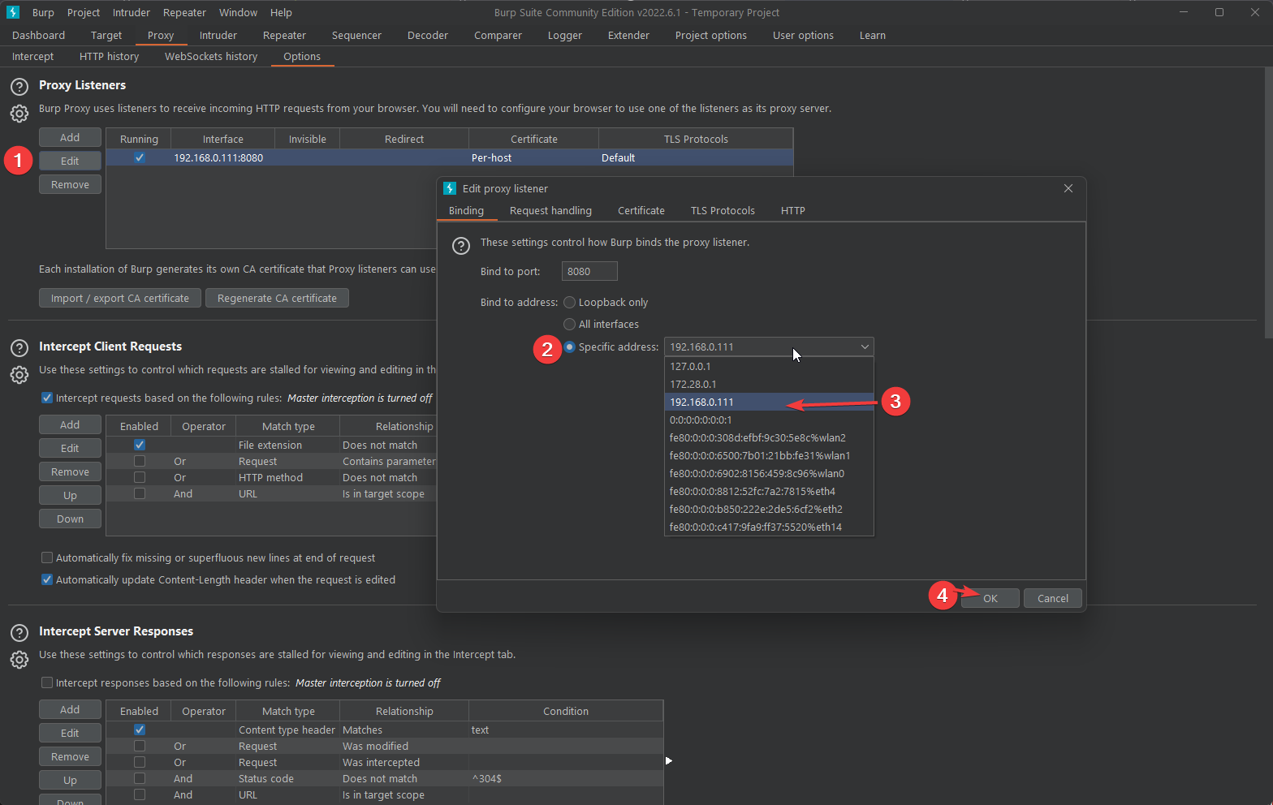Viewport: 1273px width, 805px height.
Task: Click Edit under Proxy Listeners
Action: tap(70, 161)
